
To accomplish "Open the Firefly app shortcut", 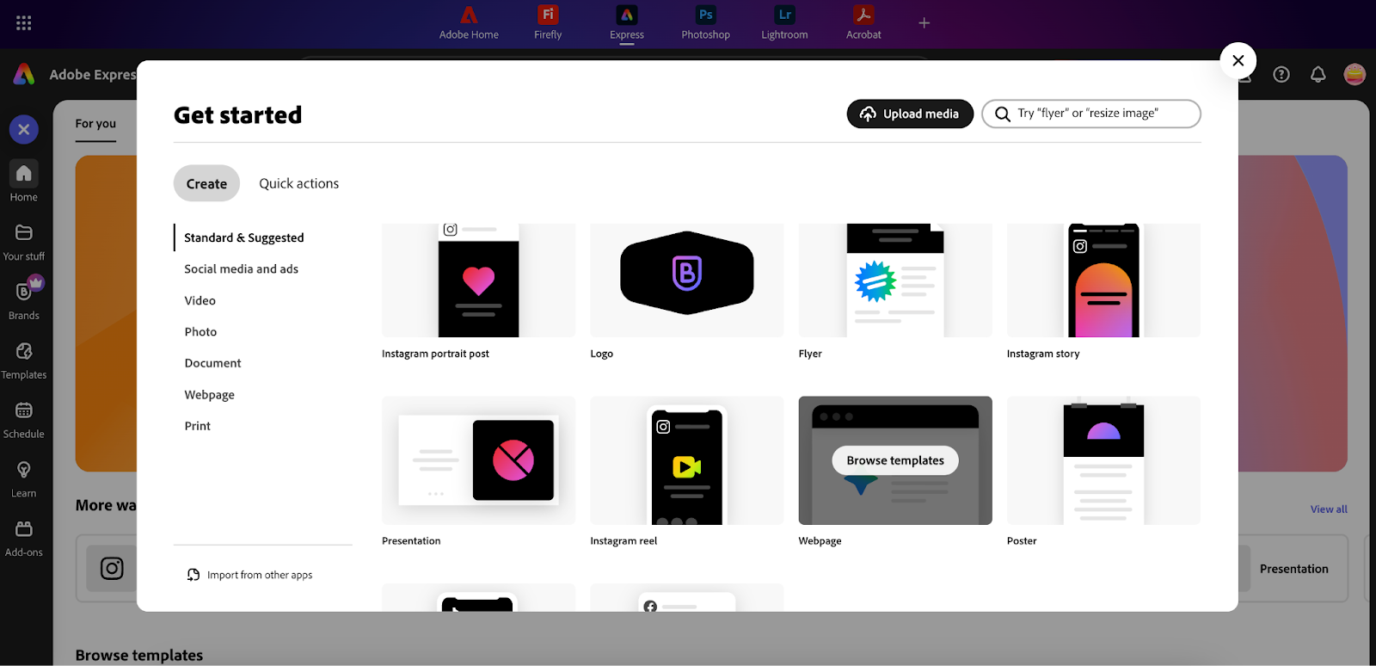I will (x=548, y=23).
